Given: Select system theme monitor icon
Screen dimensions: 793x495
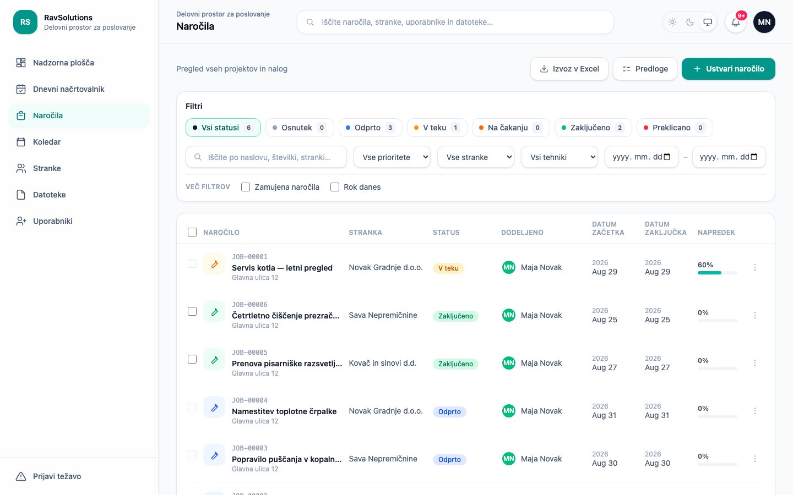Looking at the screenshot, I should coord(708,22).
